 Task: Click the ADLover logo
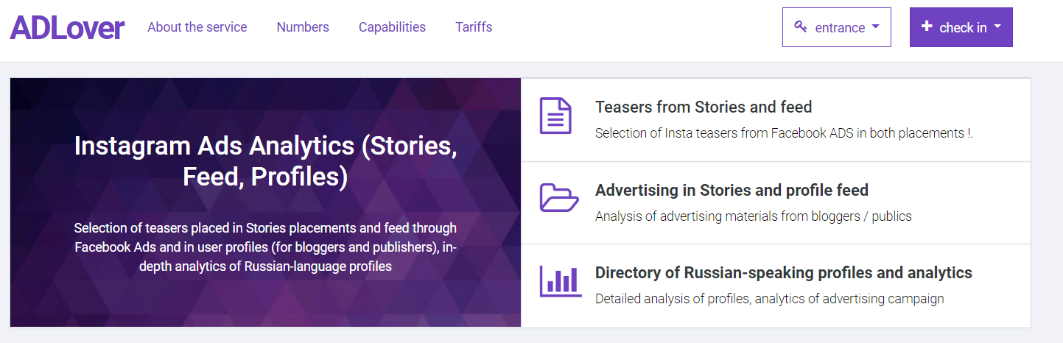coord(67,28)
